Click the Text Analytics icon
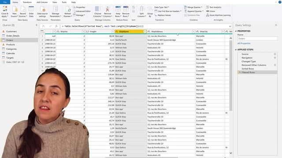Image resolution: width=282 pixels, height=158 pixels. pos(208,7)
